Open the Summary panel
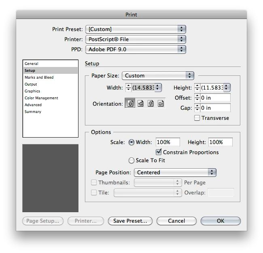This screenshot has width=263, height=253. pos(50,111)
